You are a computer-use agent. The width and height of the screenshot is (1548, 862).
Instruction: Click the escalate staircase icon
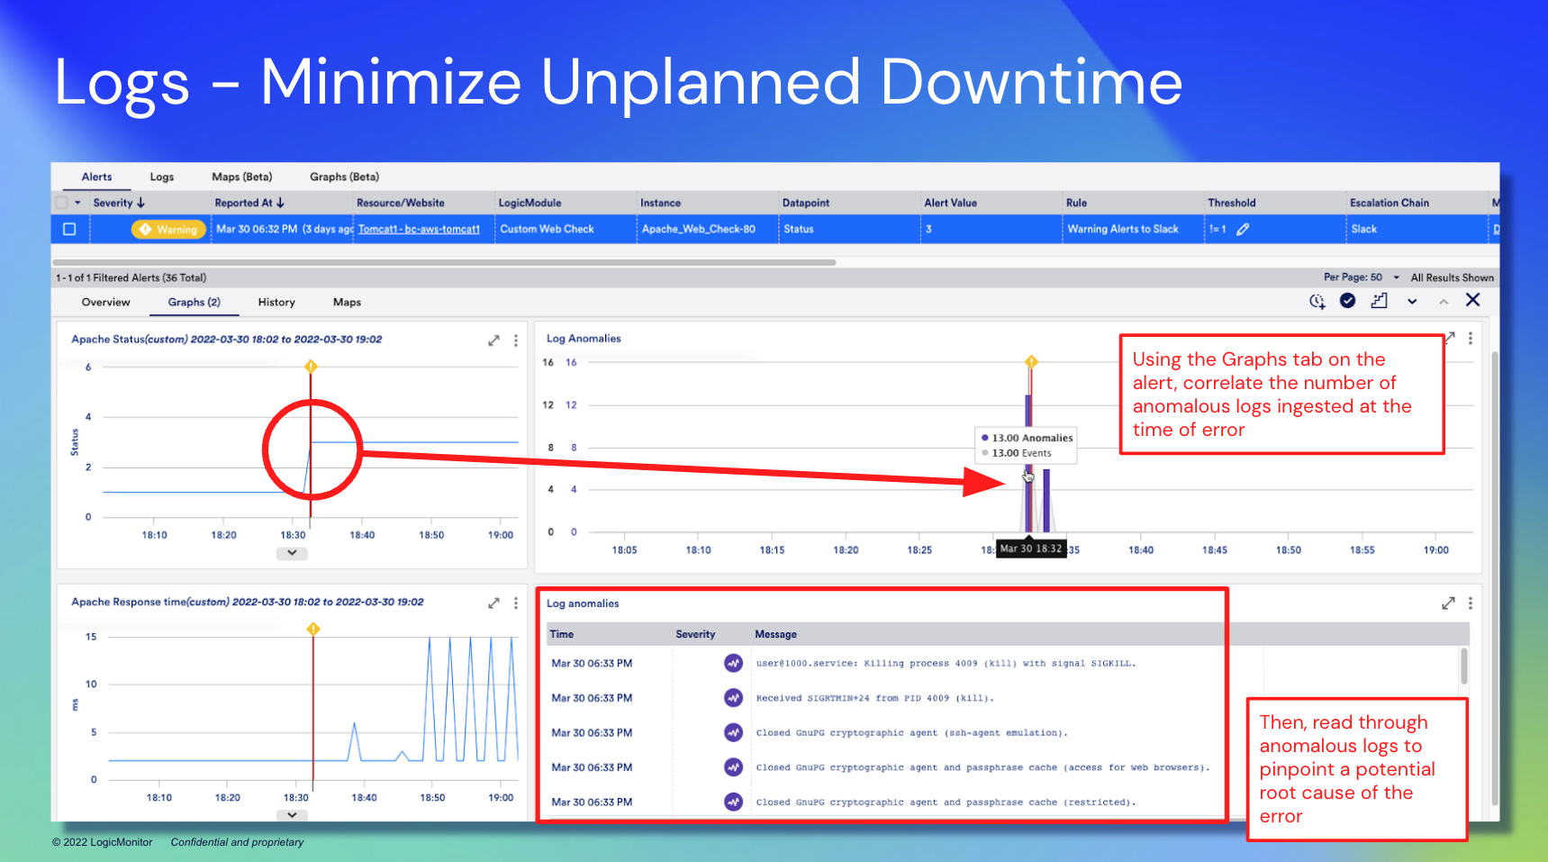pyautogui.click(x=1379, y=301)
